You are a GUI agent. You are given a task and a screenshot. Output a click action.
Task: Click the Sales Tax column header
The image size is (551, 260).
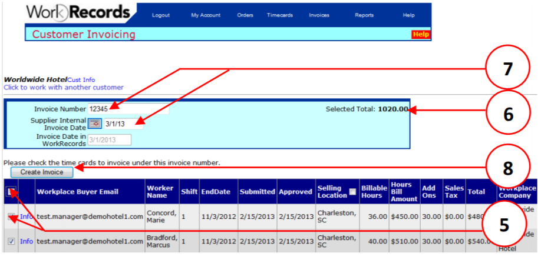(454, 192)
